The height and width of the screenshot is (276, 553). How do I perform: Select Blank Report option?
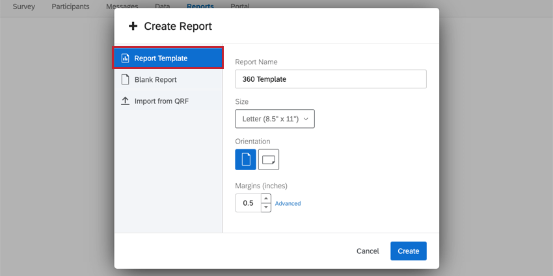pyautogui.click(x=155, y=80)
